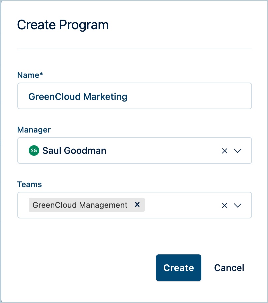Click the Create Program dialog title
The width and height of the screenshot is (268, 303).
63,25
